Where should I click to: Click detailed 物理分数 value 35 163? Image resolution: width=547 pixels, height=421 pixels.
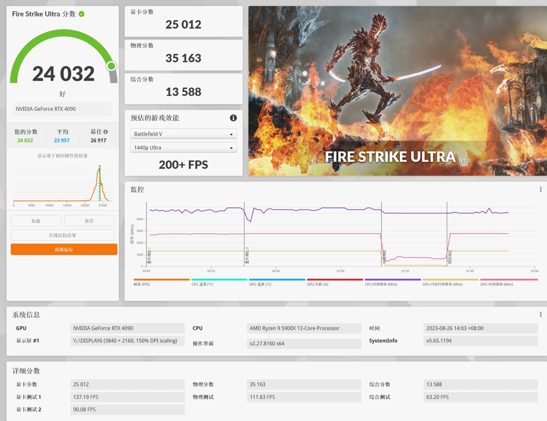coord(304,385)
